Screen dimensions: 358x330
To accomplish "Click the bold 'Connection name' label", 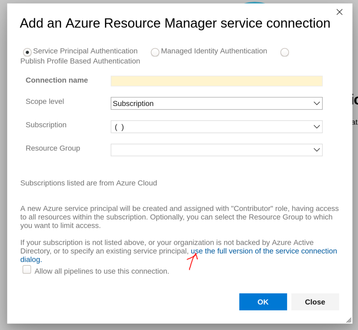I will pyautogui.click(x=57, y=80).
